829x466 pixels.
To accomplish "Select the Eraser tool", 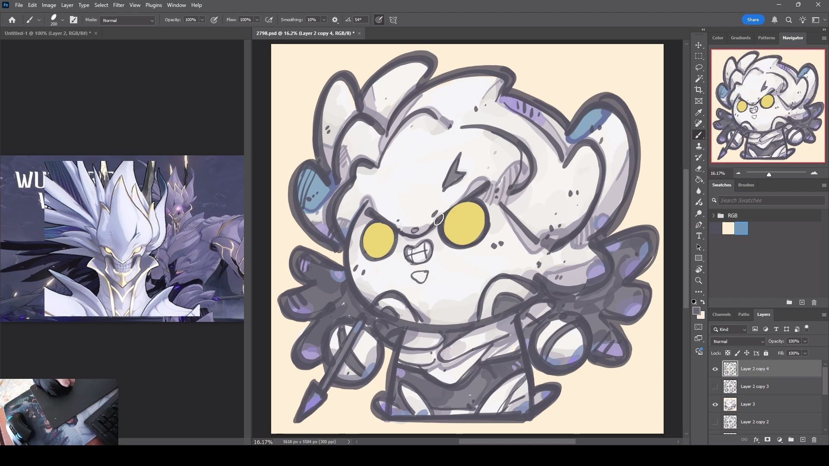I will pyautogui.click(x=699, y=169).
